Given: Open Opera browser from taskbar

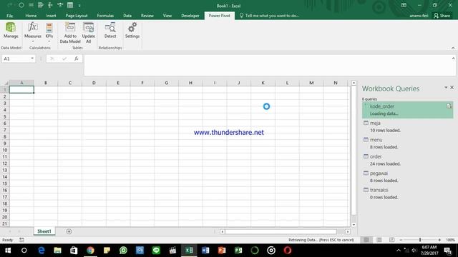Looking at the screenshot, I should [x=288, y=251].
